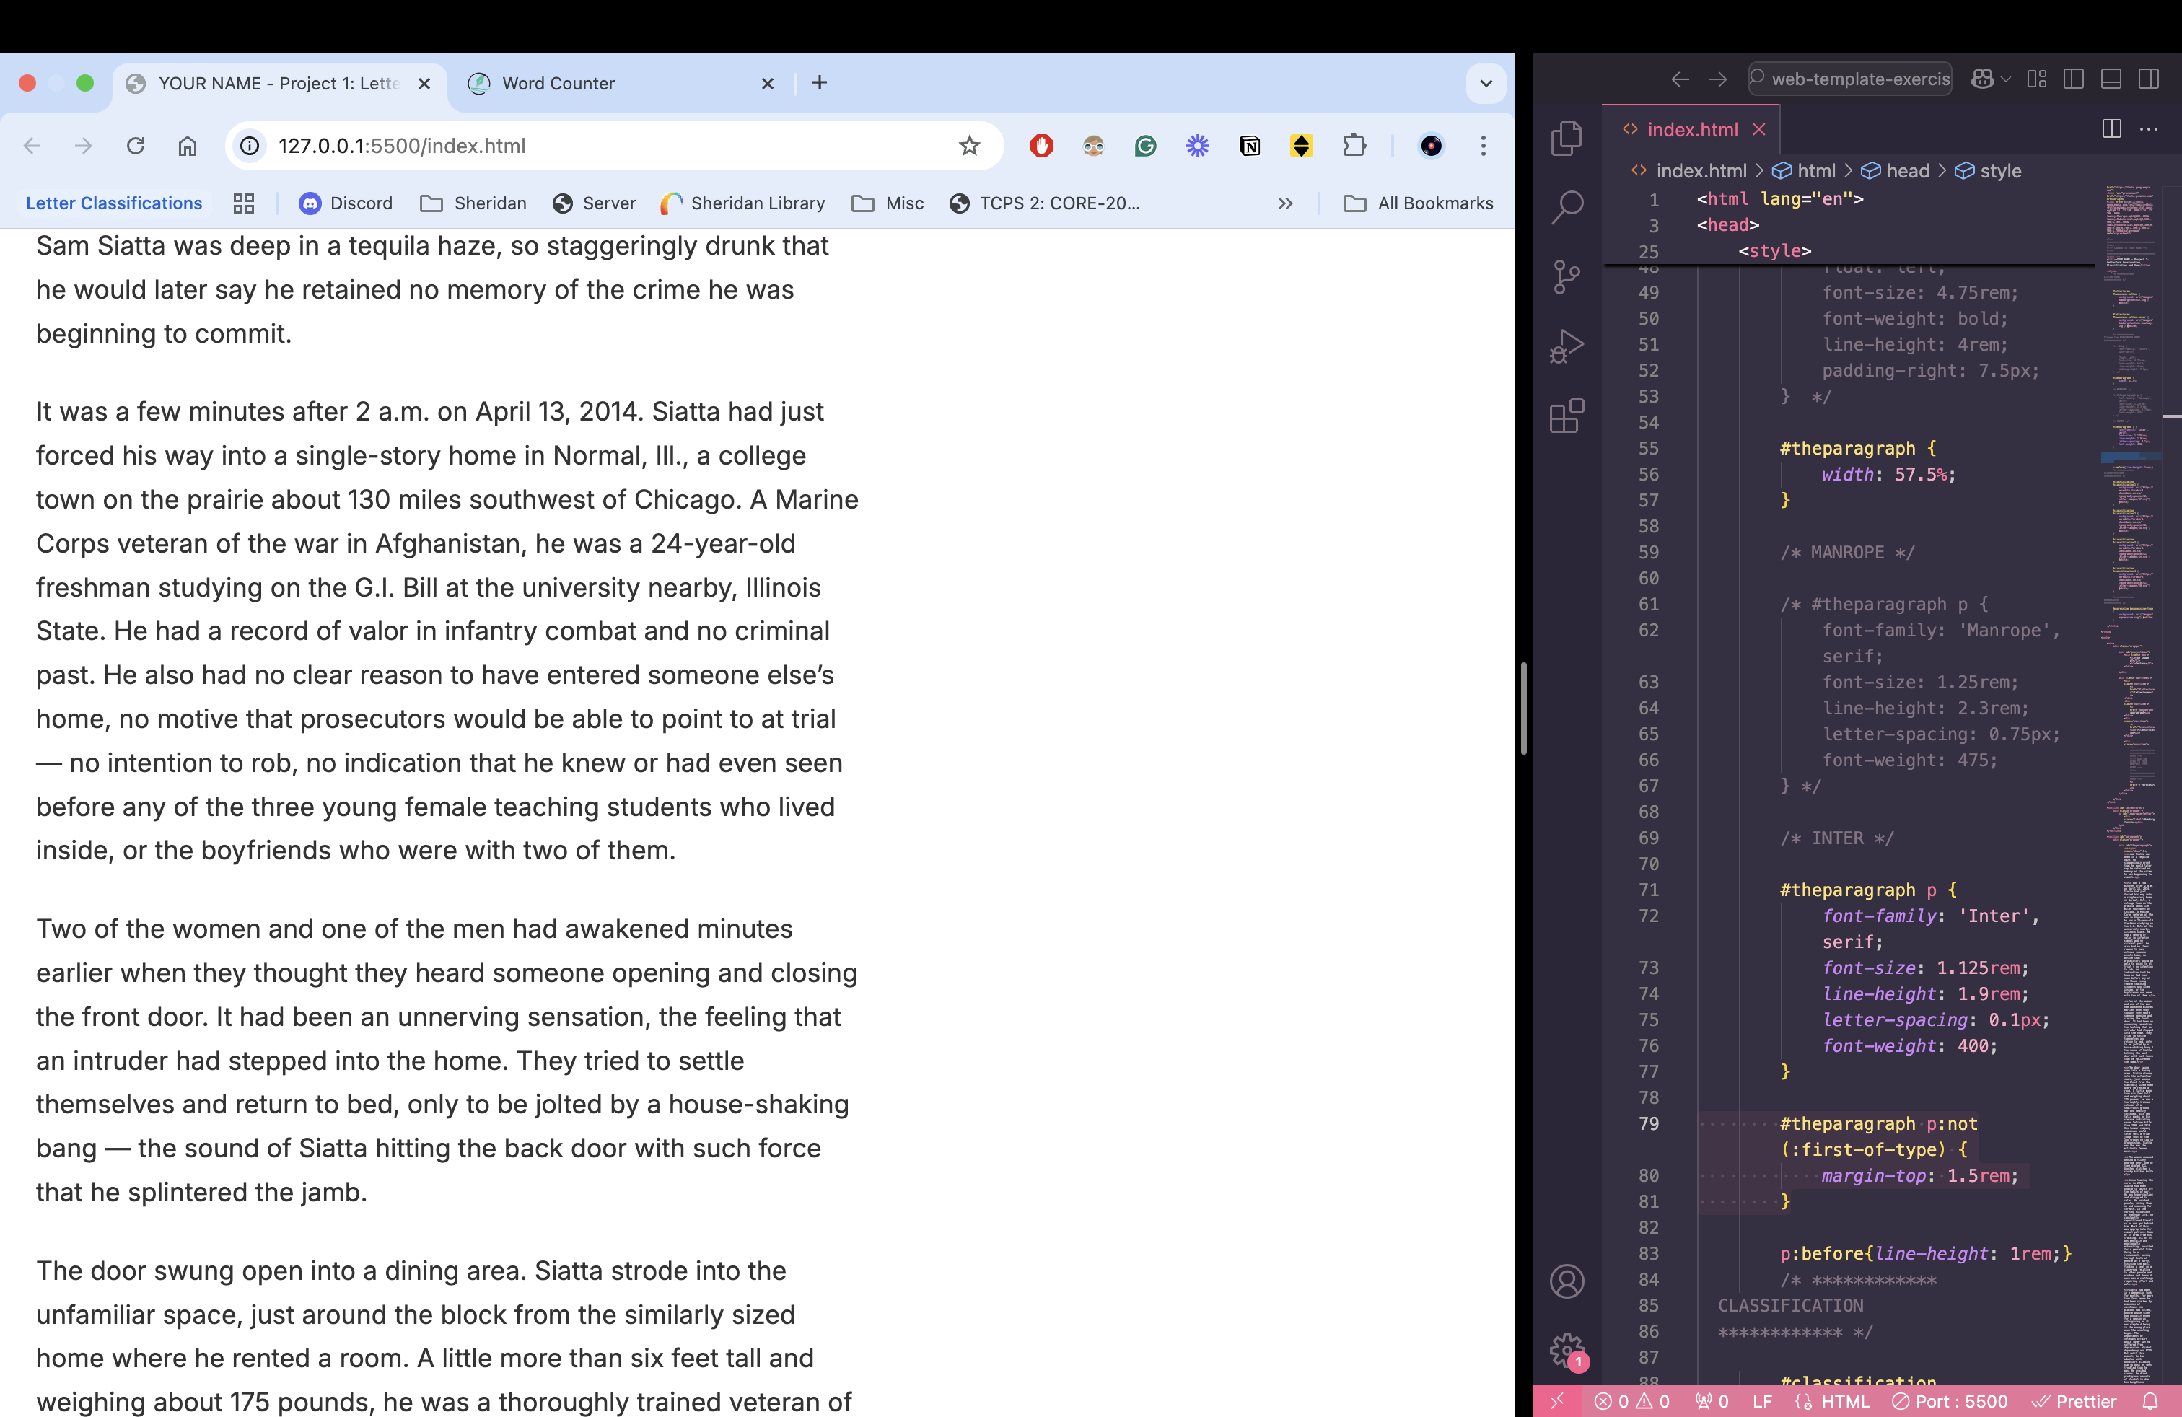Click head in the breadcrumb trail
The height and width of the screenshot is (1417, 2182).
(1907, 170)
